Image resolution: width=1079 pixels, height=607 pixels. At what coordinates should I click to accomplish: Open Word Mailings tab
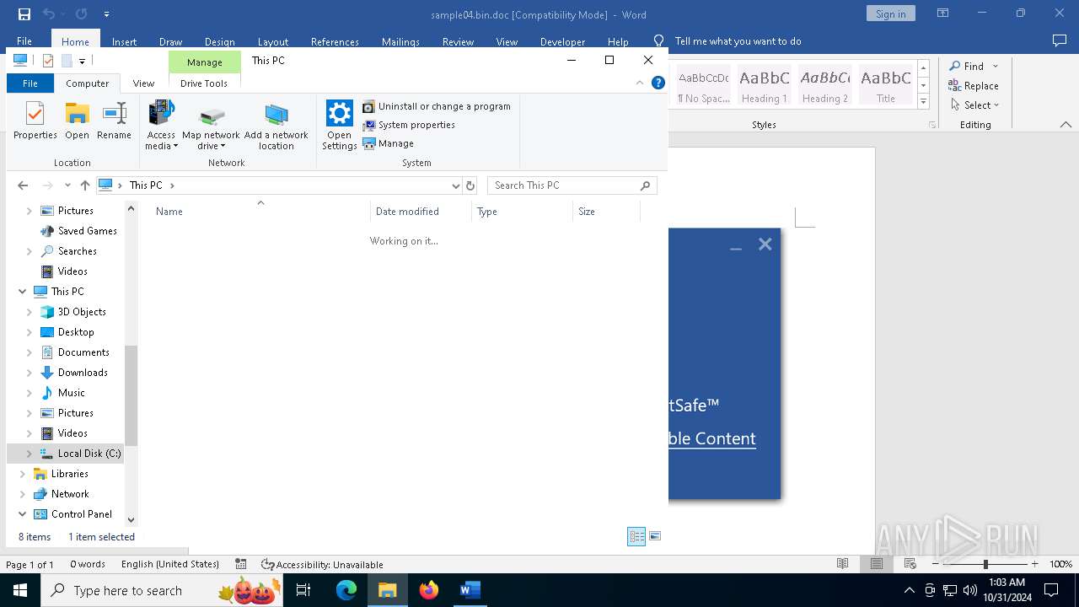[x=400, y=41]
